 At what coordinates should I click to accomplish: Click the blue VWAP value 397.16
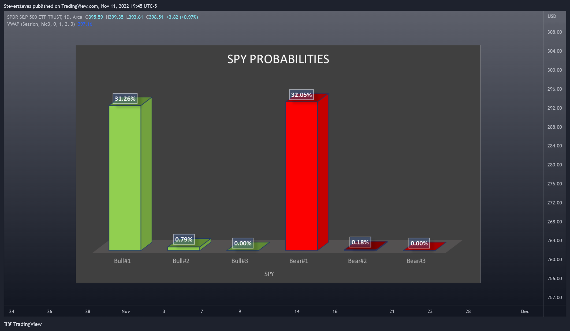click(85, 24)
